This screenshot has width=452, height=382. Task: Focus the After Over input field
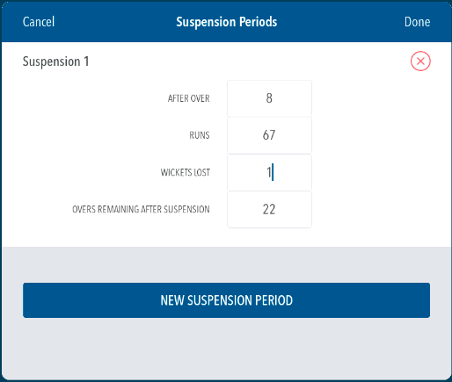click(x=269, y=98)
